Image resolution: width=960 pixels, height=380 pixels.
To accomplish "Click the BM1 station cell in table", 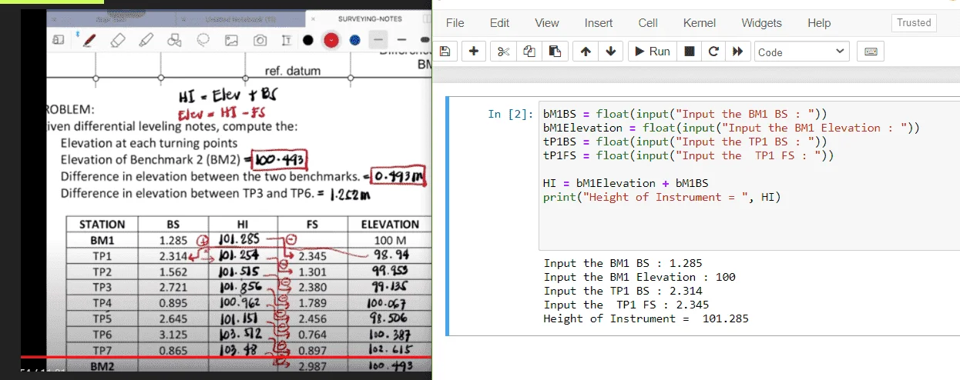I will tap(102, 240).
